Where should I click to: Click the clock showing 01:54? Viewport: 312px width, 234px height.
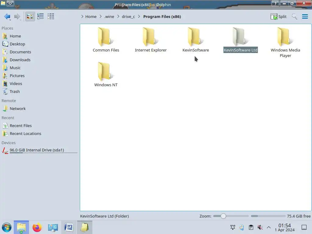285,227
